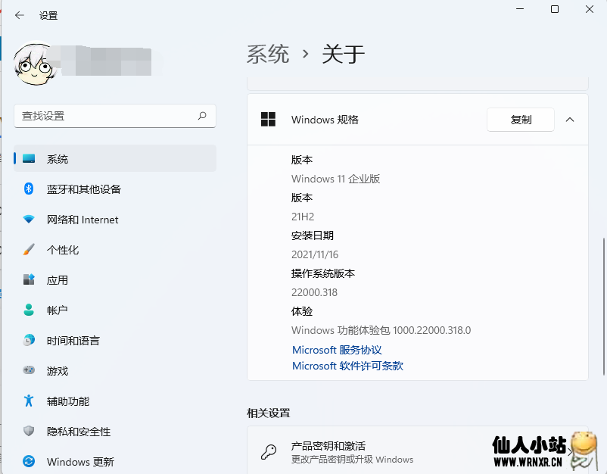
Task: Click the back arrow in Settings
Action: 20,15
